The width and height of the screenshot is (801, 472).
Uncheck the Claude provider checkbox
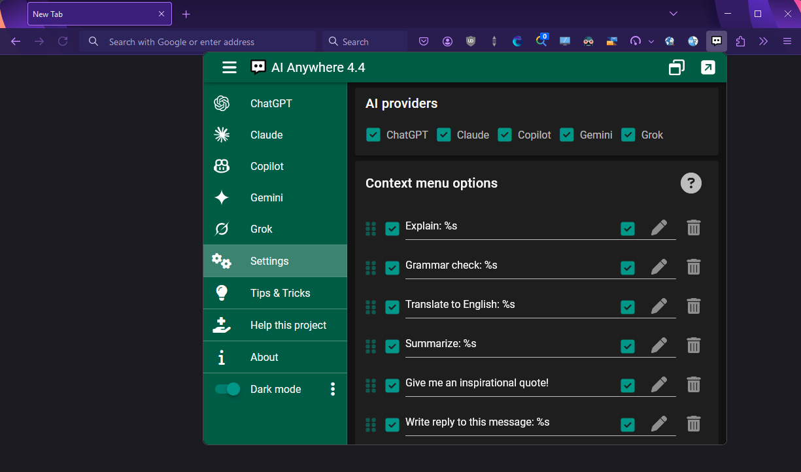click(444, 135)
